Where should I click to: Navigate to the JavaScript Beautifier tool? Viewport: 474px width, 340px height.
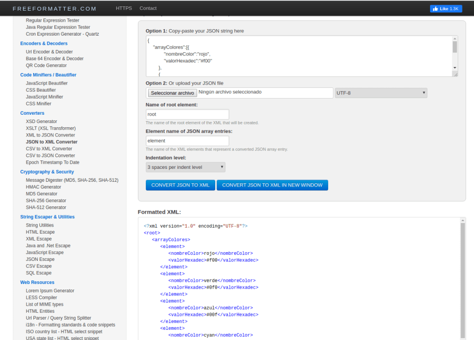(x=47, y=83)
